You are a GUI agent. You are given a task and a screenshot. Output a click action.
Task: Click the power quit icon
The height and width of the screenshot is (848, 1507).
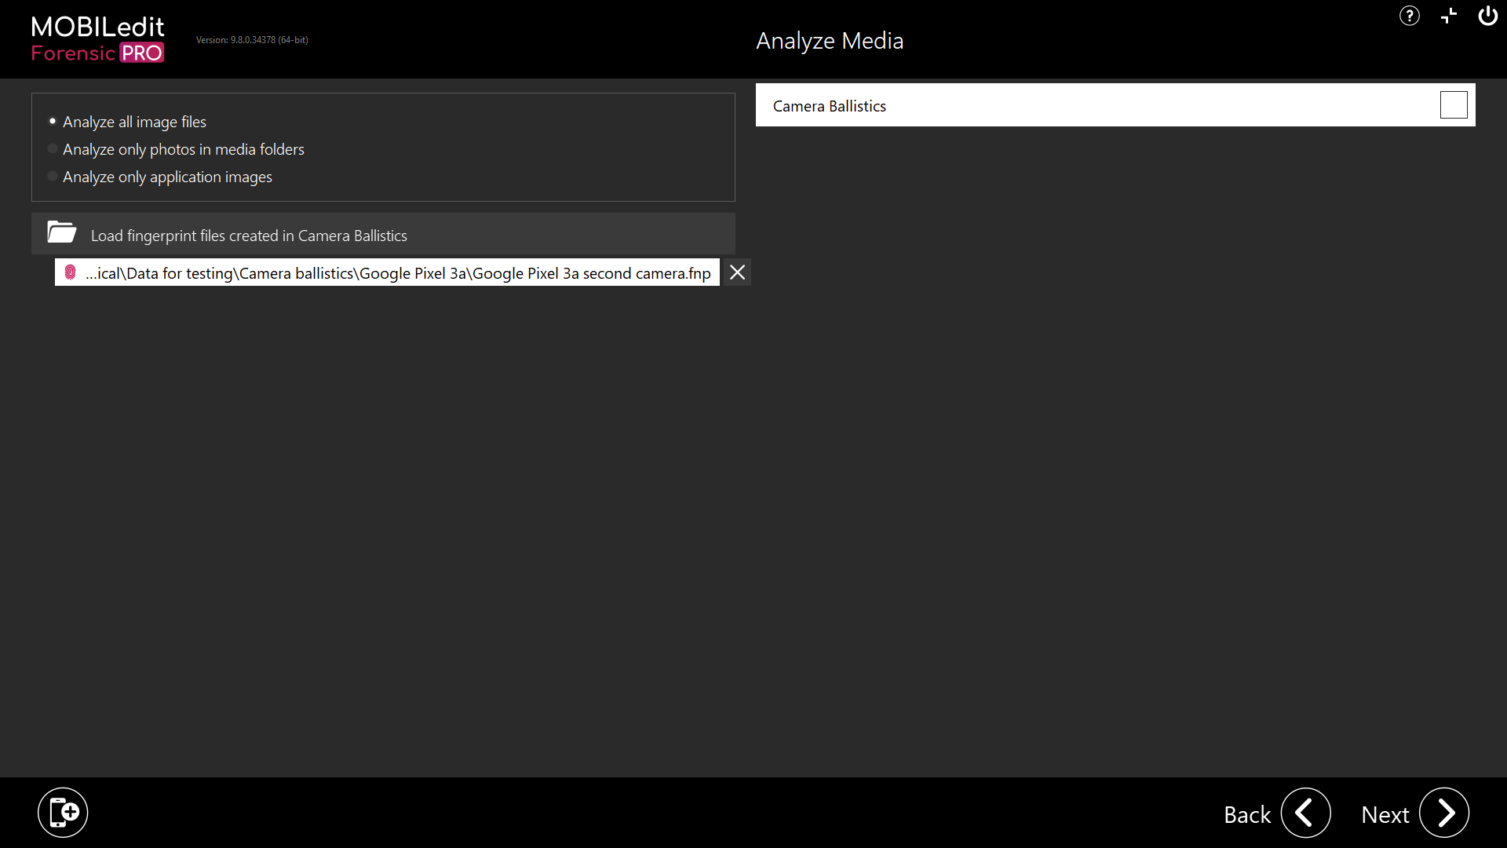pyautogui.click(x=1487, y=16)
